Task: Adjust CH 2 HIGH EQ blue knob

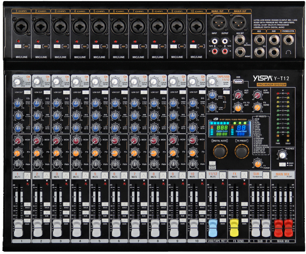Action: coord(38,103)
